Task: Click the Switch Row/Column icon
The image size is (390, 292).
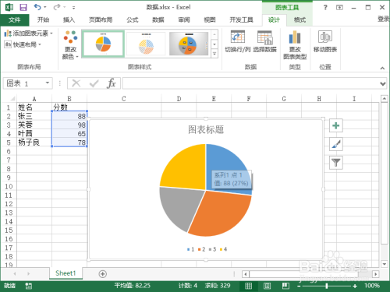Action: pyautogui.click(x=238, y=37)
